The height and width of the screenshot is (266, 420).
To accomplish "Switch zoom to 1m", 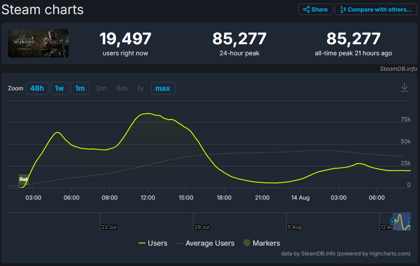I will pos(80,88).
